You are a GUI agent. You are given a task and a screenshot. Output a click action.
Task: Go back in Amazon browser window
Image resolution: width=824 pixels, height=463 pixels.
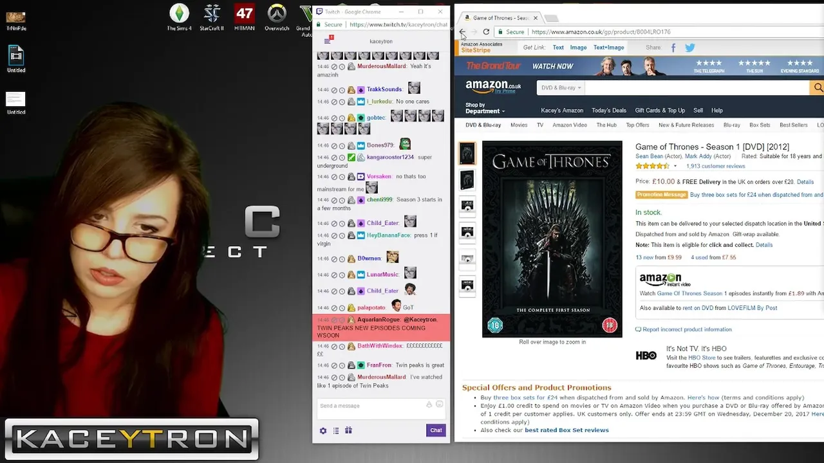coord(462,32)
